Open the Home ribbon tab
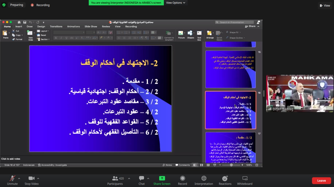The width and height of the screenshot is (334, 187). coord(7,27)
